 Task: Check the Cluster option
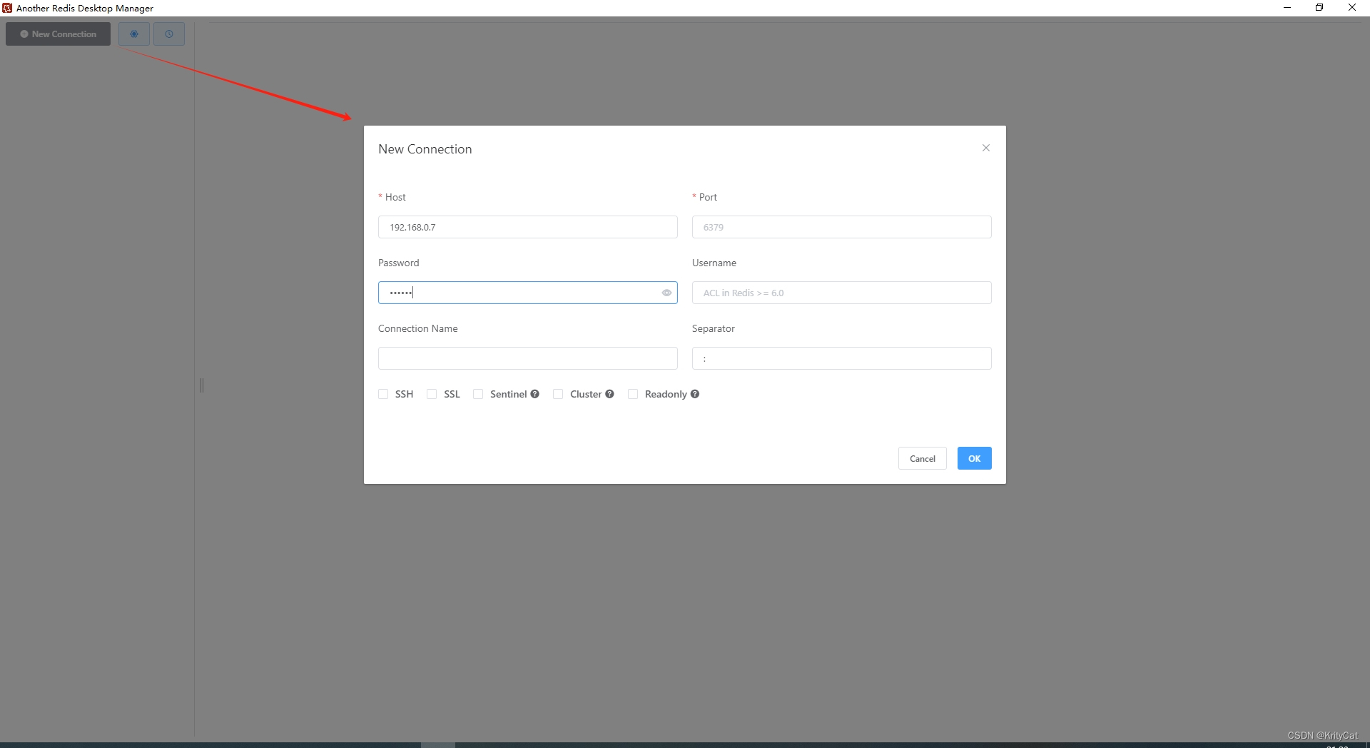558,394
